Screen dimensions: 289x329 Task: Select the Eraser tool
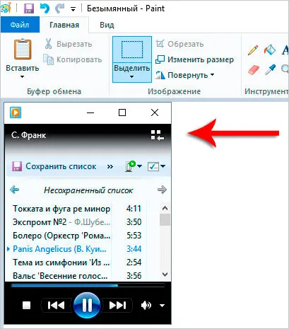coord(254,70)
